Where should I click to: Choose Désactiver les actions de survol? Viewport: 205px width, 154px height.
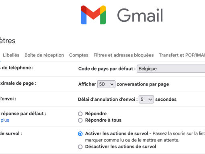pos(80,147)
